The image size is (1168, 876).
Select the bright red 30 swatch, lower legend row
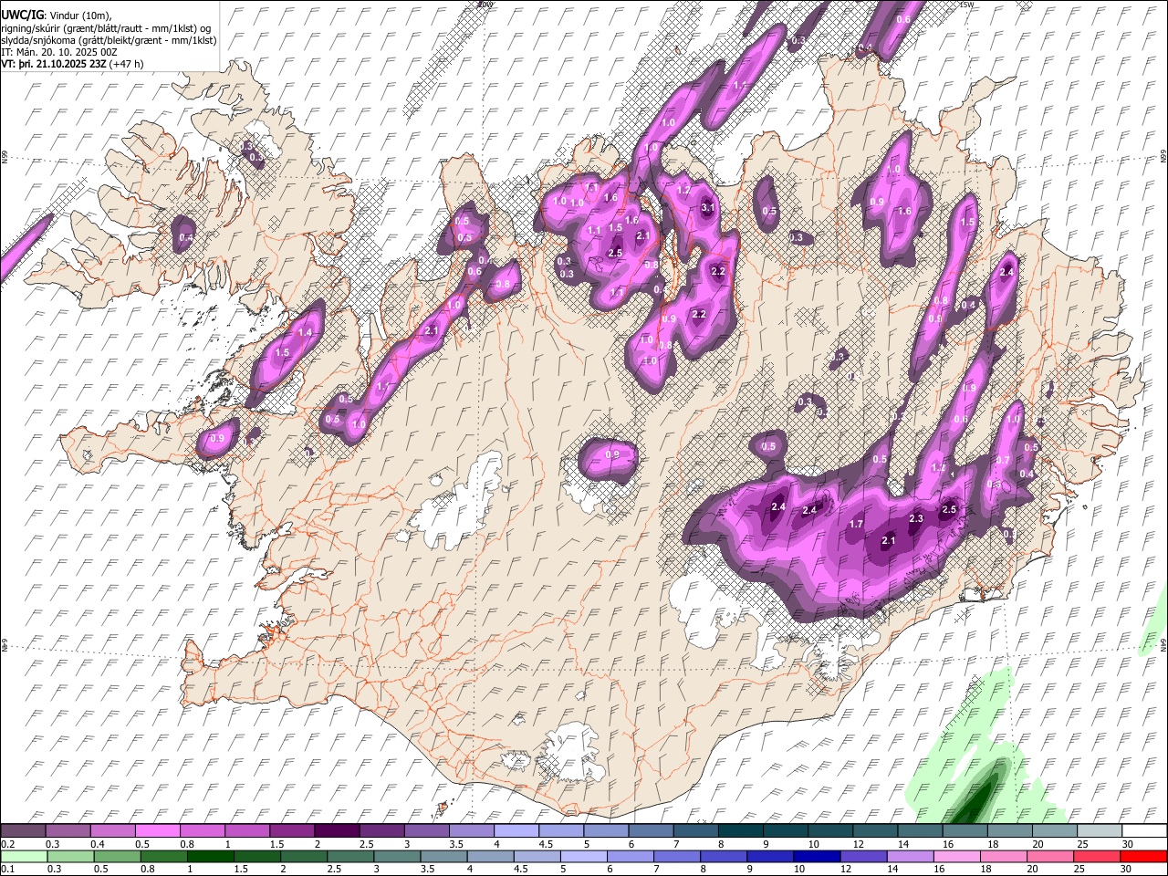1142,856
